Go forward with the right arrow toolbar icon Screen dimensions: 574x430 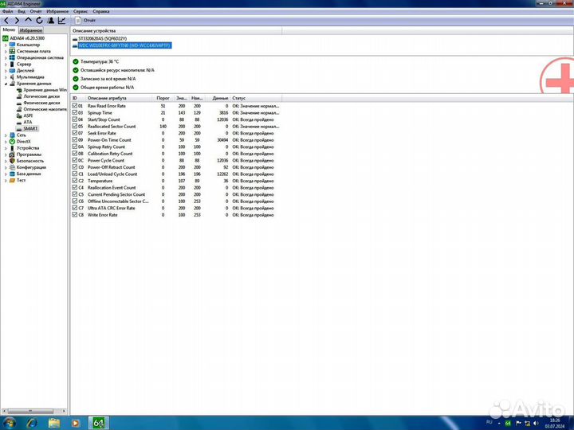(17, 21)
